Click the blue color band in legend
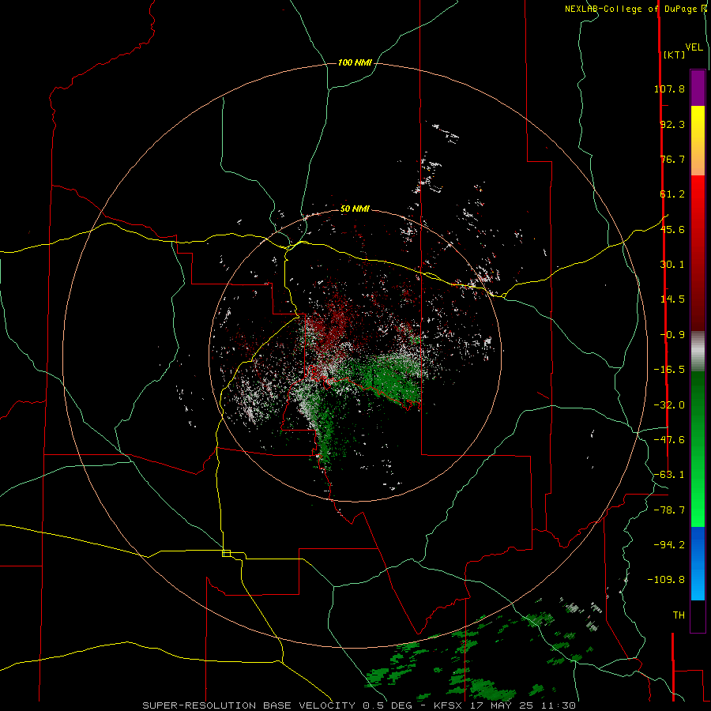The image size is (711, 711). pyautogui.click(x=698, y=563)
